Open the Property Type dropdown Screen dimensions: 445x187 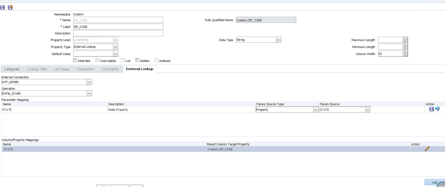(x=115, y=47)
